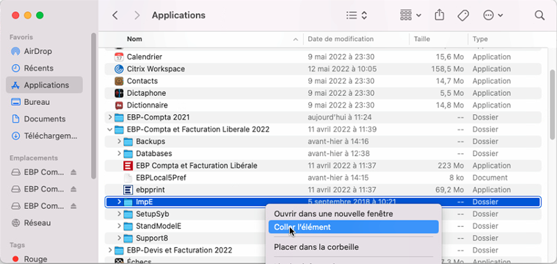
Task: Select the Backups folder row name
Action: point(151,141)
